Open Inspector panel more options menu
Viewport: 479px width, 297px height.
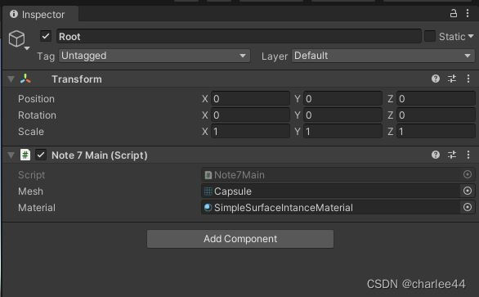tap(468, 13)
